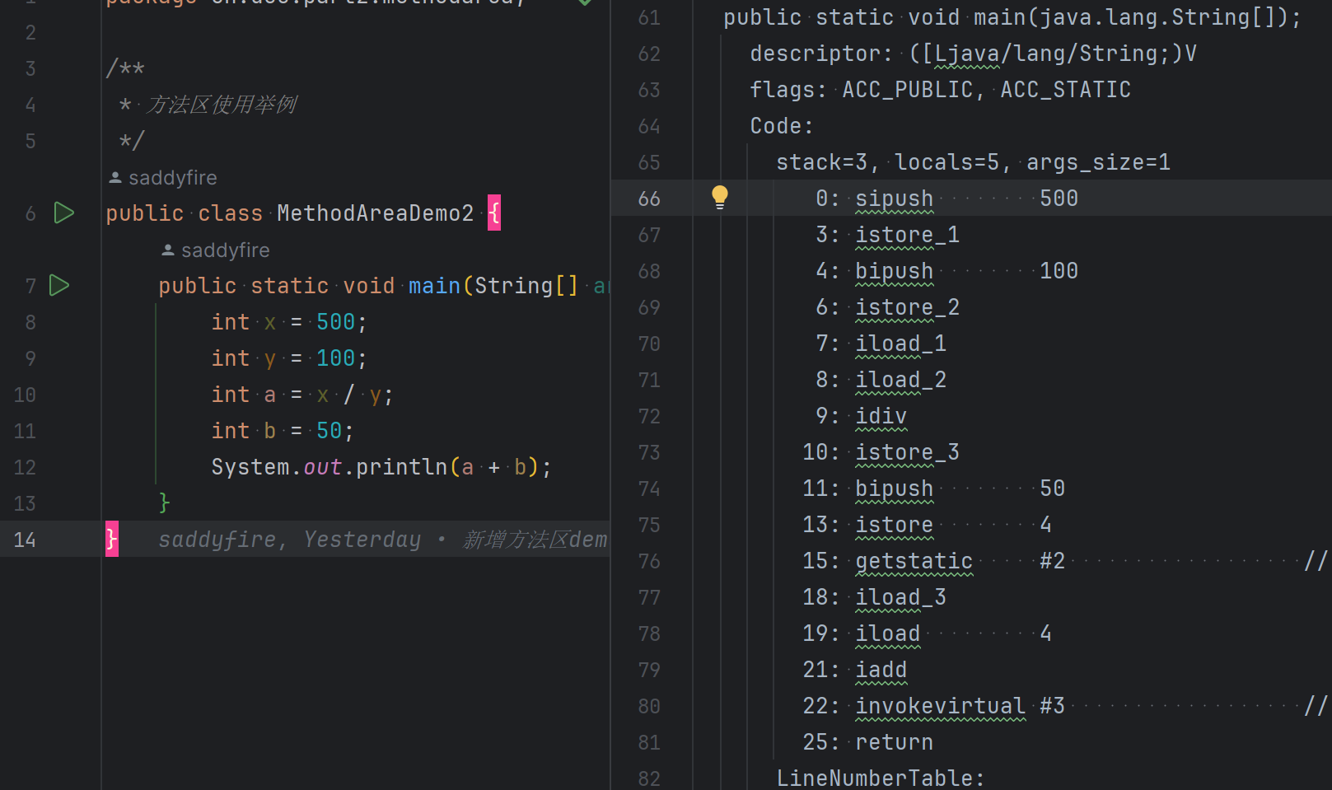Click the idiv instruction on line 72

tap(881, 416)
